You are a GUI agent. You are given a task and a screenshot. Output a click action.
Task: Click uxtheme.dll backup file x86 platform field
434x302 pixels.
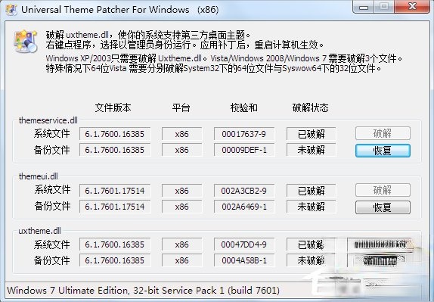(182, 260)
